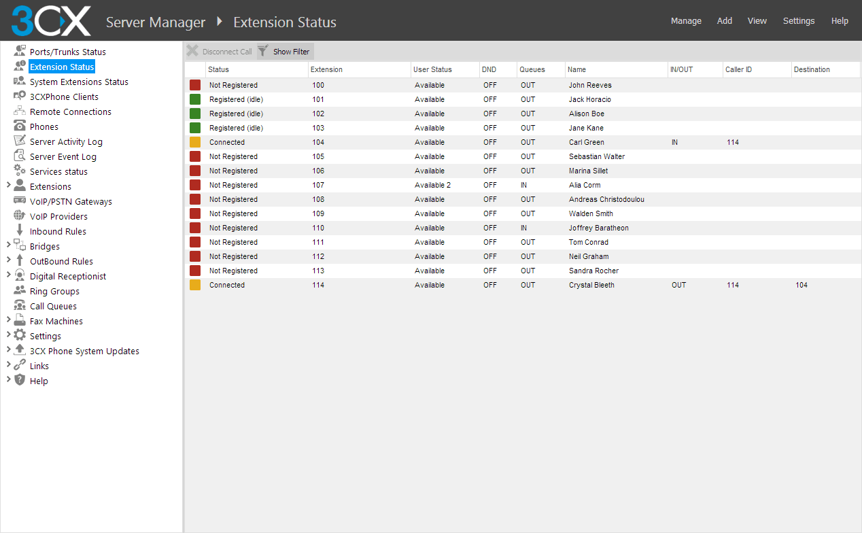Expand the Digital Receptionist tree node

coord(8,275)
